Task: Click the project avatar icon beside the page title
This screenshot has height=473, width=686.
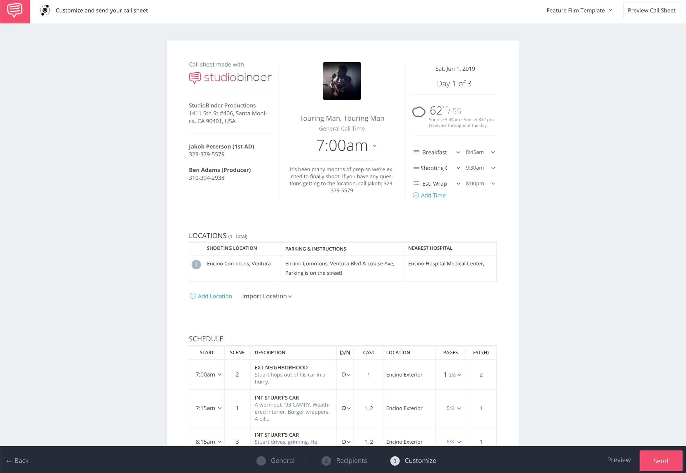Action: pos(45,10)
